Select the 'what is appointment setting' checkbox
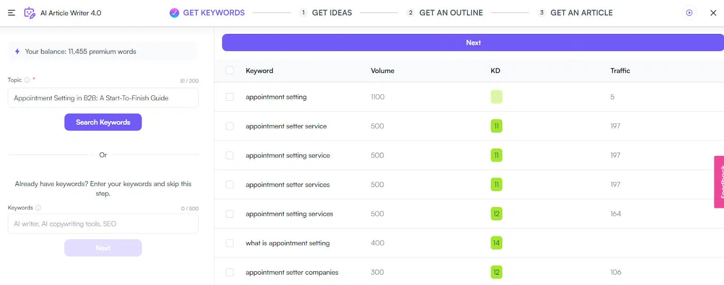 [x=230, y=243]
